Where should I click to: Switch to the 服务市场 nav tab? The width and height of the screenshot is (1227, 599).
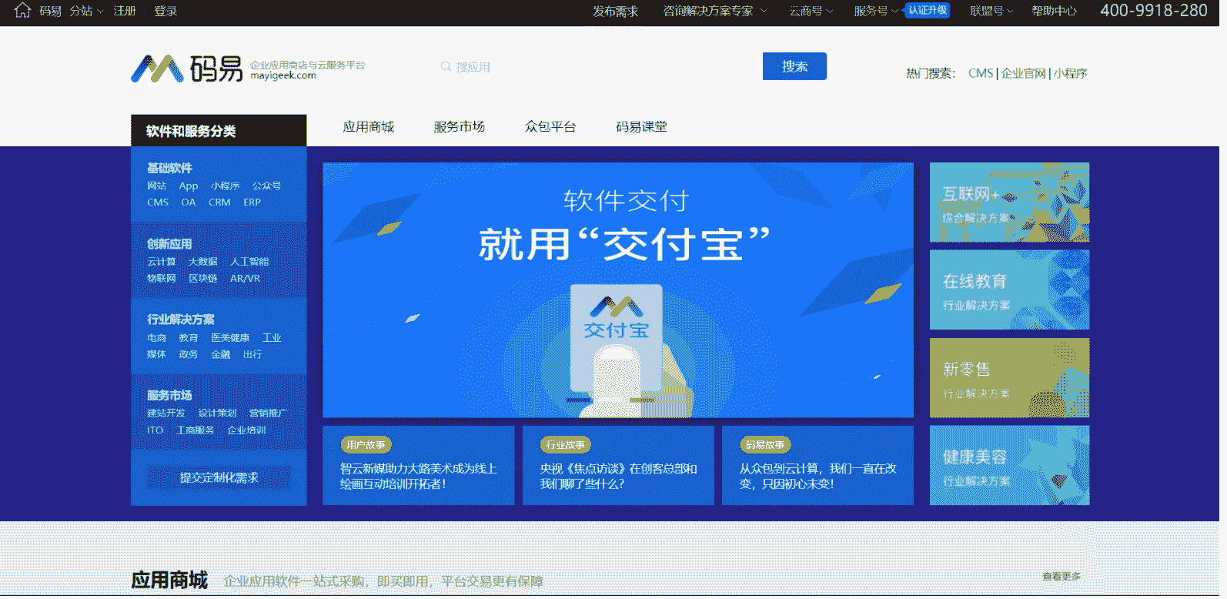[459, 127]
